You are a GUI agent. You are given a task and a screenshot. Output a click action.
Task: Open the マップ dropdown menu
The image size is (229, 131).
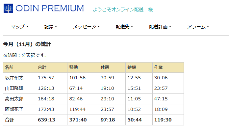click(19, 27)
